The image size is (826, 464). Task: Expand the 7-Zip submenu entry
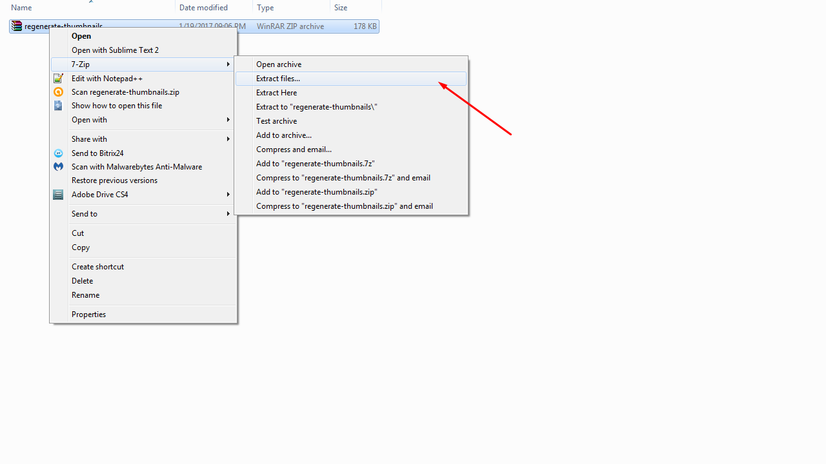click(143, 64)
